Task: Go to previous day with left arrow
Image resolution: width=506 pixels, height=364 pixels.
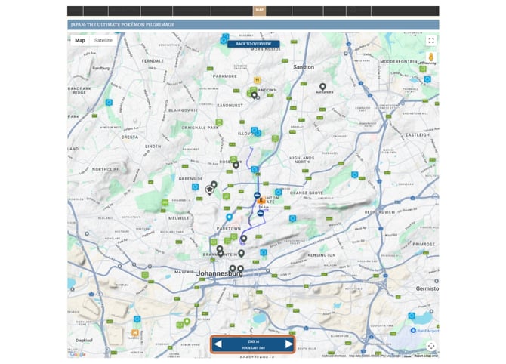Action: pos(218,344)
